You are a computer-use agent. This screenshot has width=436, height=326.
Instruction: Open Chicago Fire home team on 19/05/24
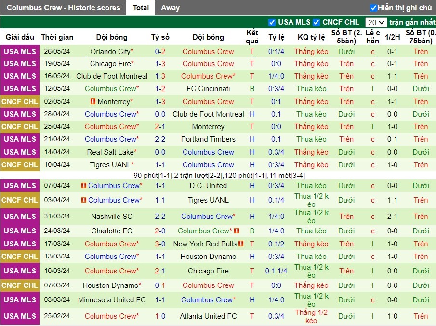click(110, 64)
